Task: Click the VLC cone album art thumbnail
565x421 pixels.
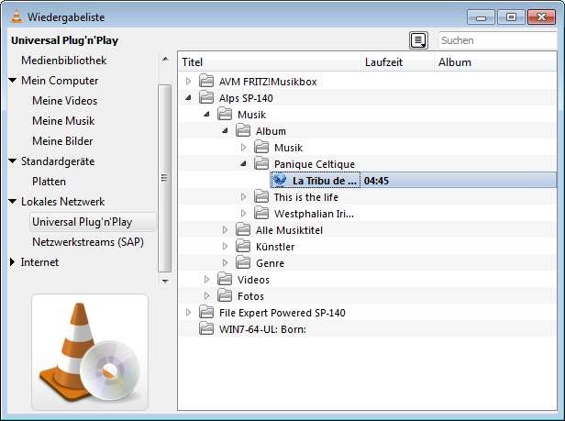Action: [x=90, y=352]
